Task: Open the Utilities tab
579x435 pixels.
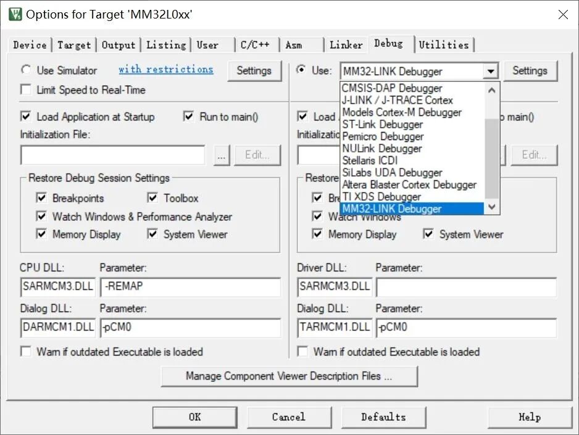Action: pos(444,44)
